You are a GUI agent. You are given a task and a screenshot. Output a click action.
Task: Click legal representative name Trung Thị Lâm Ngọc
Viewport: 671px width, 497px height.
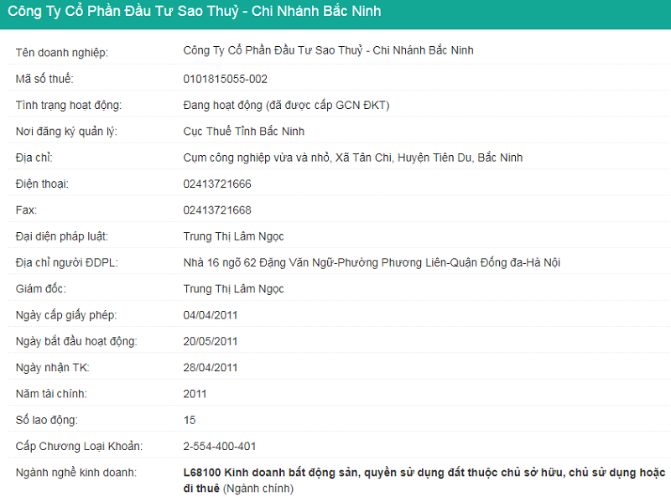point(233,236)
